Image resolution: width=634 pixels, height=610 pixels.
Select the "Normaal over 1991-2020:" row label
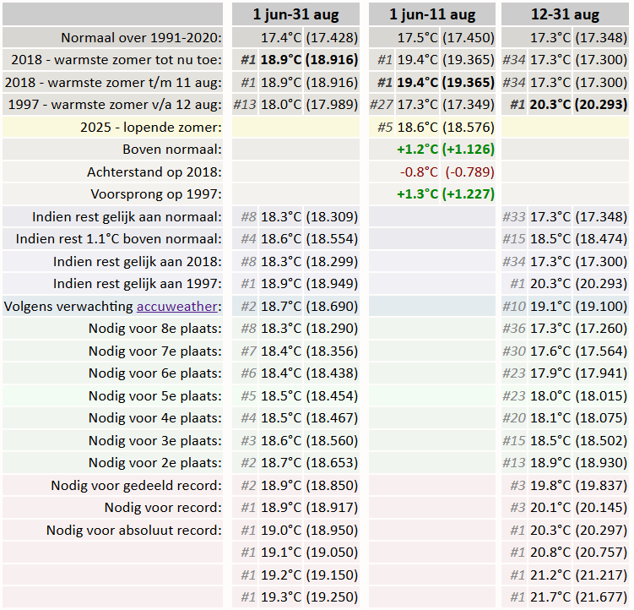[x=141, y=38]
